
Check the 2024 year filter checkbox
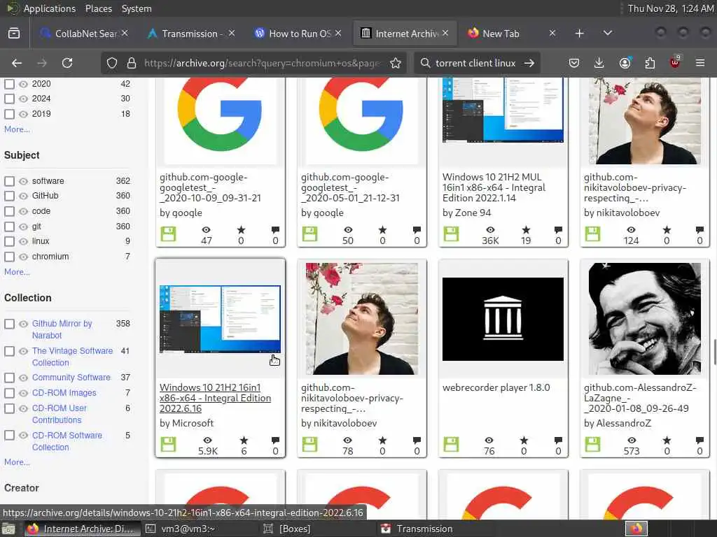(9, 99)
